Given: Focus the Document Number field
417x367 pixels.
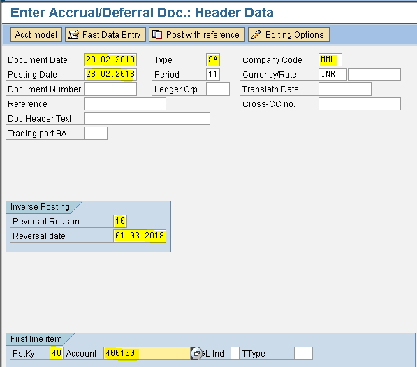Looking at the screenshot, I should (x=110, y=89).
